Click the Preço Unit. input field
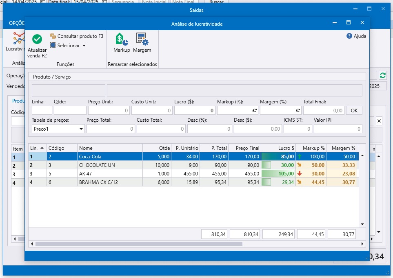The width and height of the screenshot is (393, 278). [109, 110]
